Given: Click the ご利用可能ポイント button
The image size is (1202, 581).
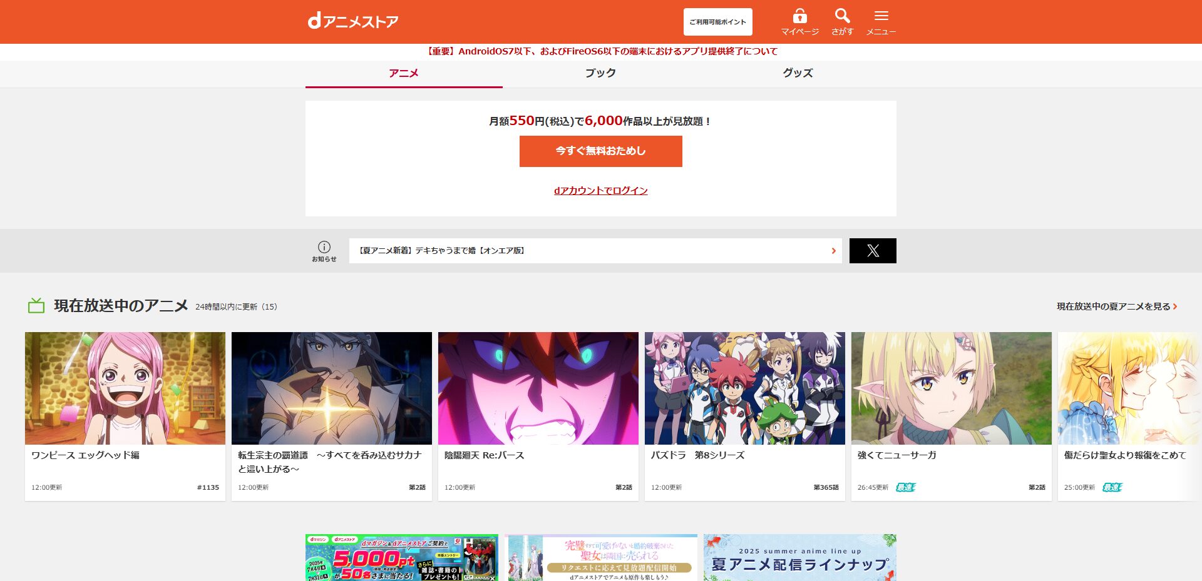Looking at the screenshot, I should click(717, 22).
